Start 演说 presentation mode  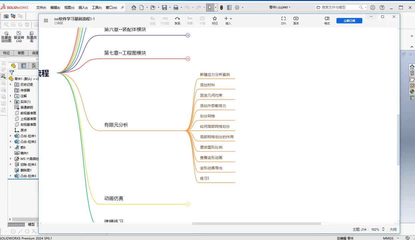(296, 21)
